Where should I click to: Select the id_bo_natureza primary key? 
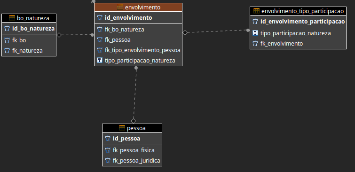click(29, 29)
